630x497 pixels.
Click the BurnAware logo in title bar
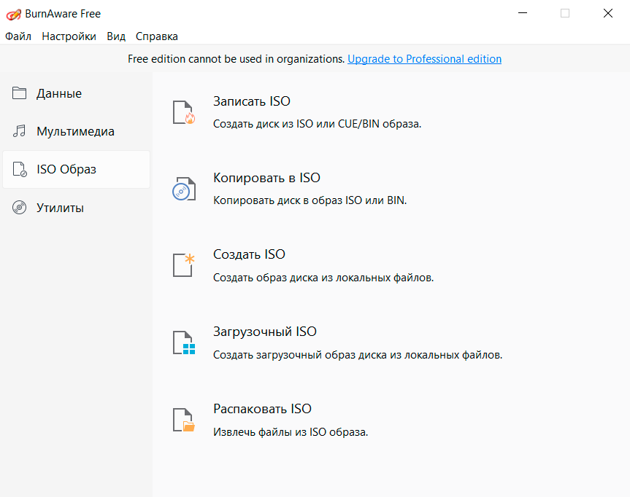tap(13, 15)
